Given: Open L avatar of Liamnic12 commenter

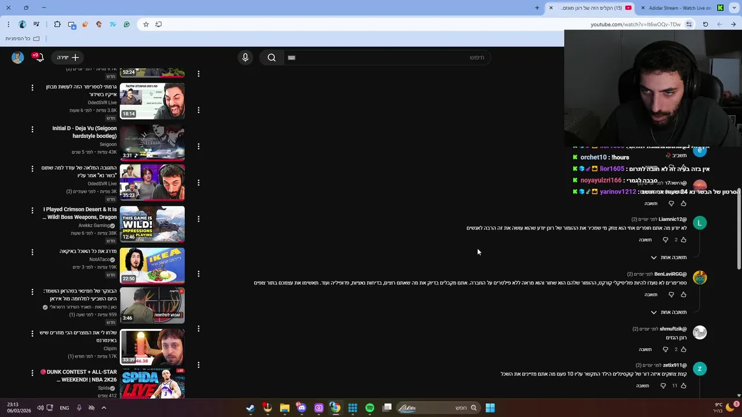Looking at the screenshot, I should click(700, 223).
